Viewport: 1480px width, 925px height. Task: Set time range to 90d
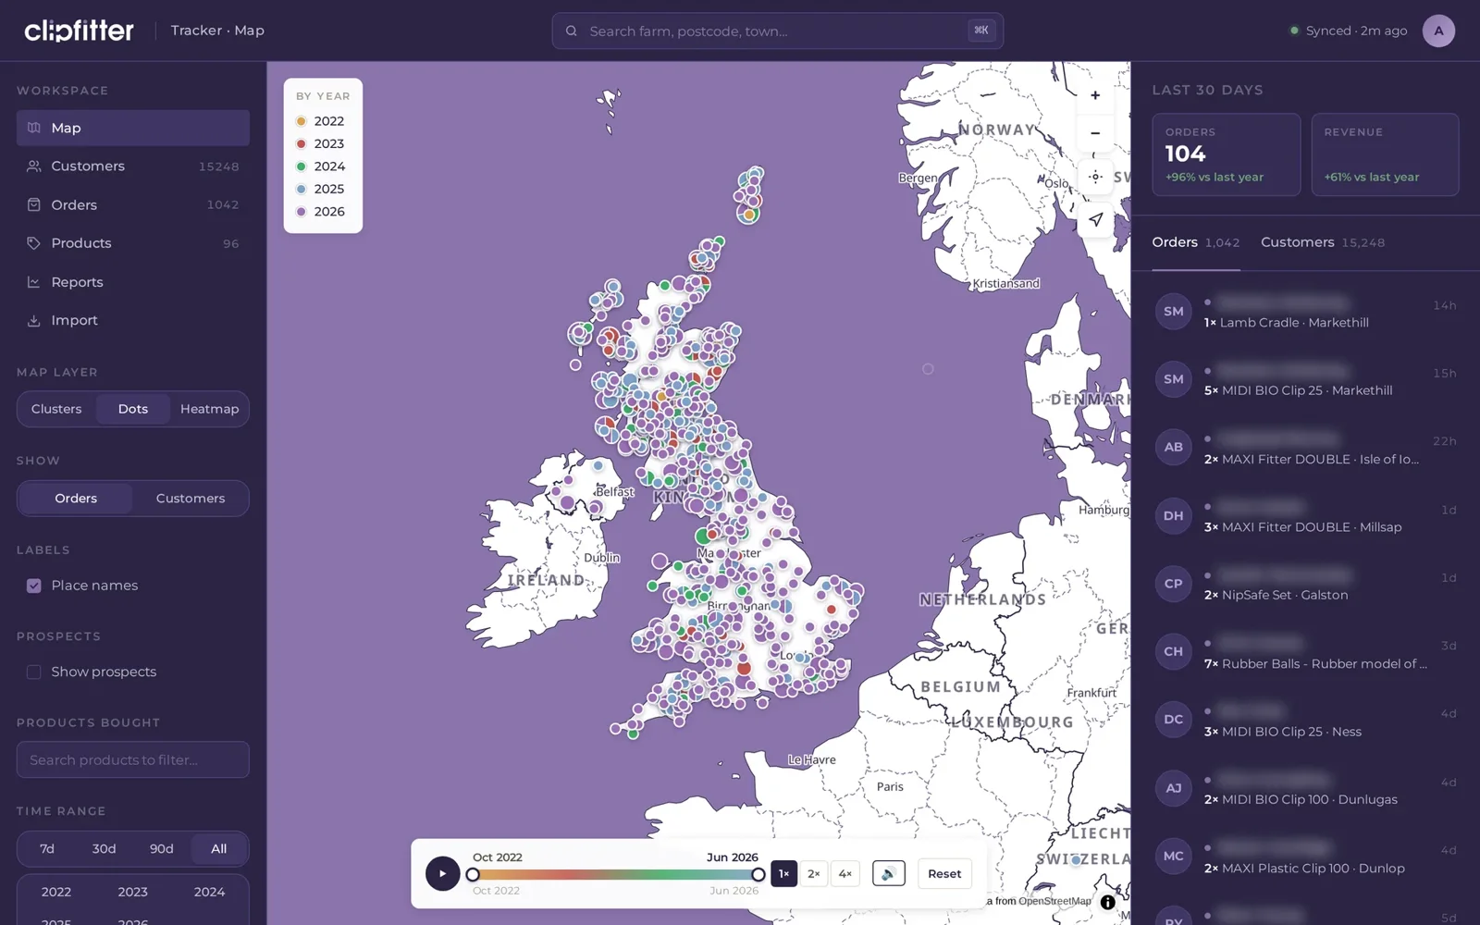tap(162, 849)
